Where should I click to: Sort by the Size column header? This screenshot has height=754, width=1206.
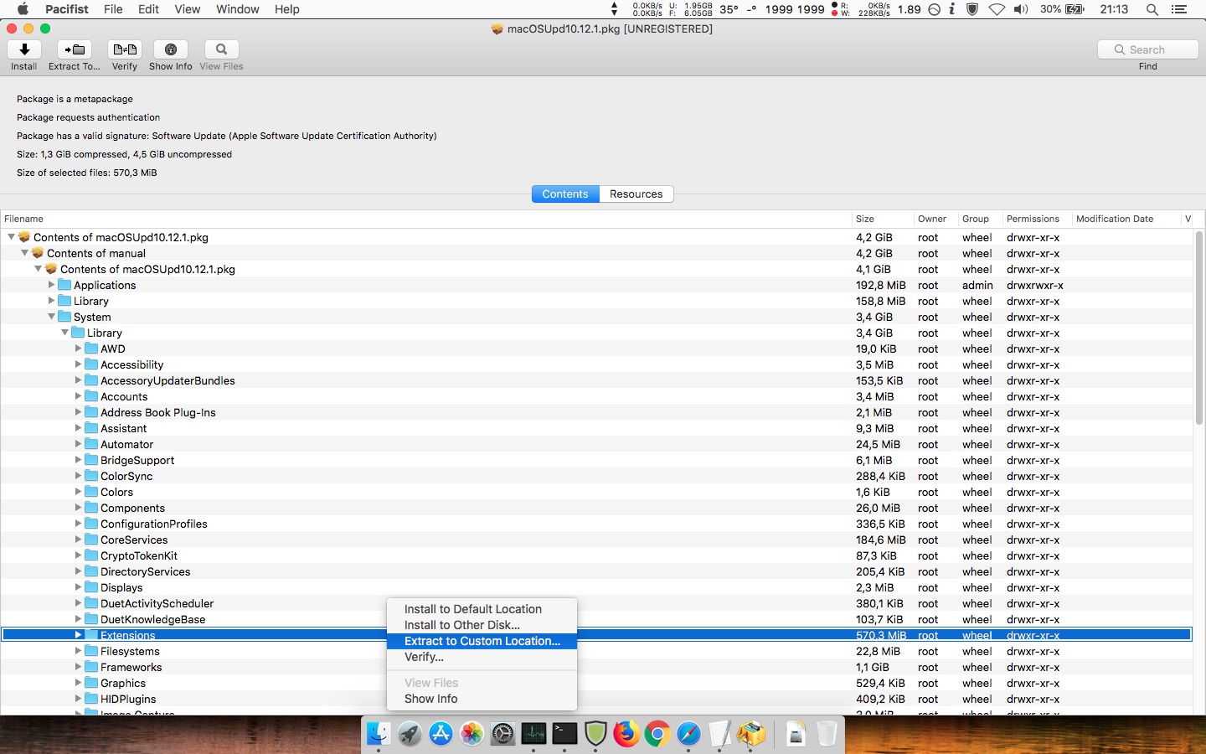pos(882,219)
